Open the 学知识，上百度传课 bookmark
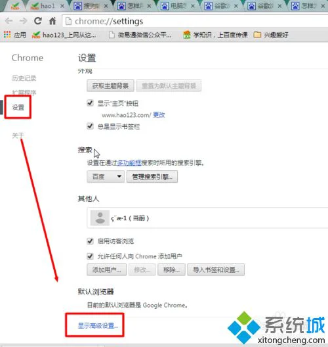Viewport: 328px width, 347px height. click(x=216, y=35)
